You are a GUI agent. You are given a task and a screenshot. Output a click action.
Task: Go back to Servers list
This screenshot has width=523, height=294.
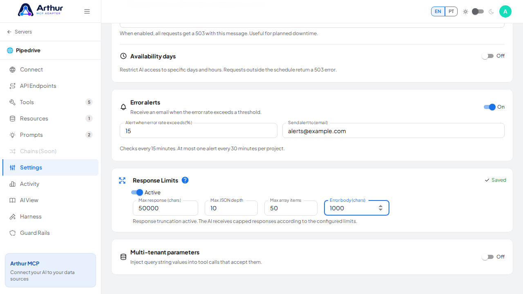click(20, 32)
